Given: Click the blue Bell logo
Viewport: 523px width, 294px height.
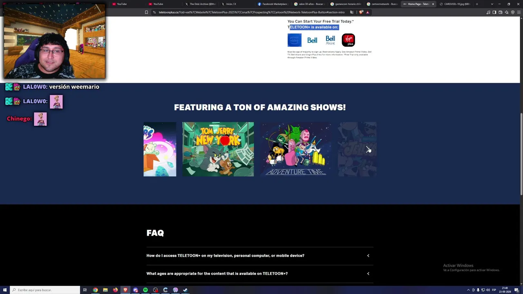Looking at the screenshot, I should tap(312, 40).
